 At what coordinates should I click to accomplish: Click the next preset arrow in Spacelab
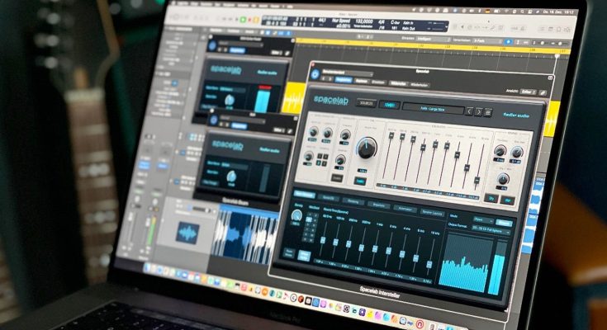click(478, 111)
